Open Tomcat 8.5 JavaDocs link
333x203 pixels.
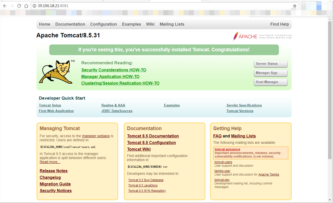click(143, 185)
